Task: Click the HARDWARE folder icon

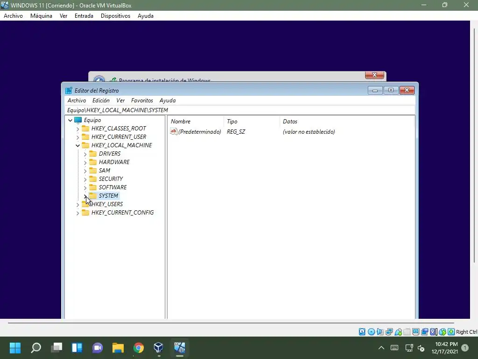Action: (x=93, y=162)
